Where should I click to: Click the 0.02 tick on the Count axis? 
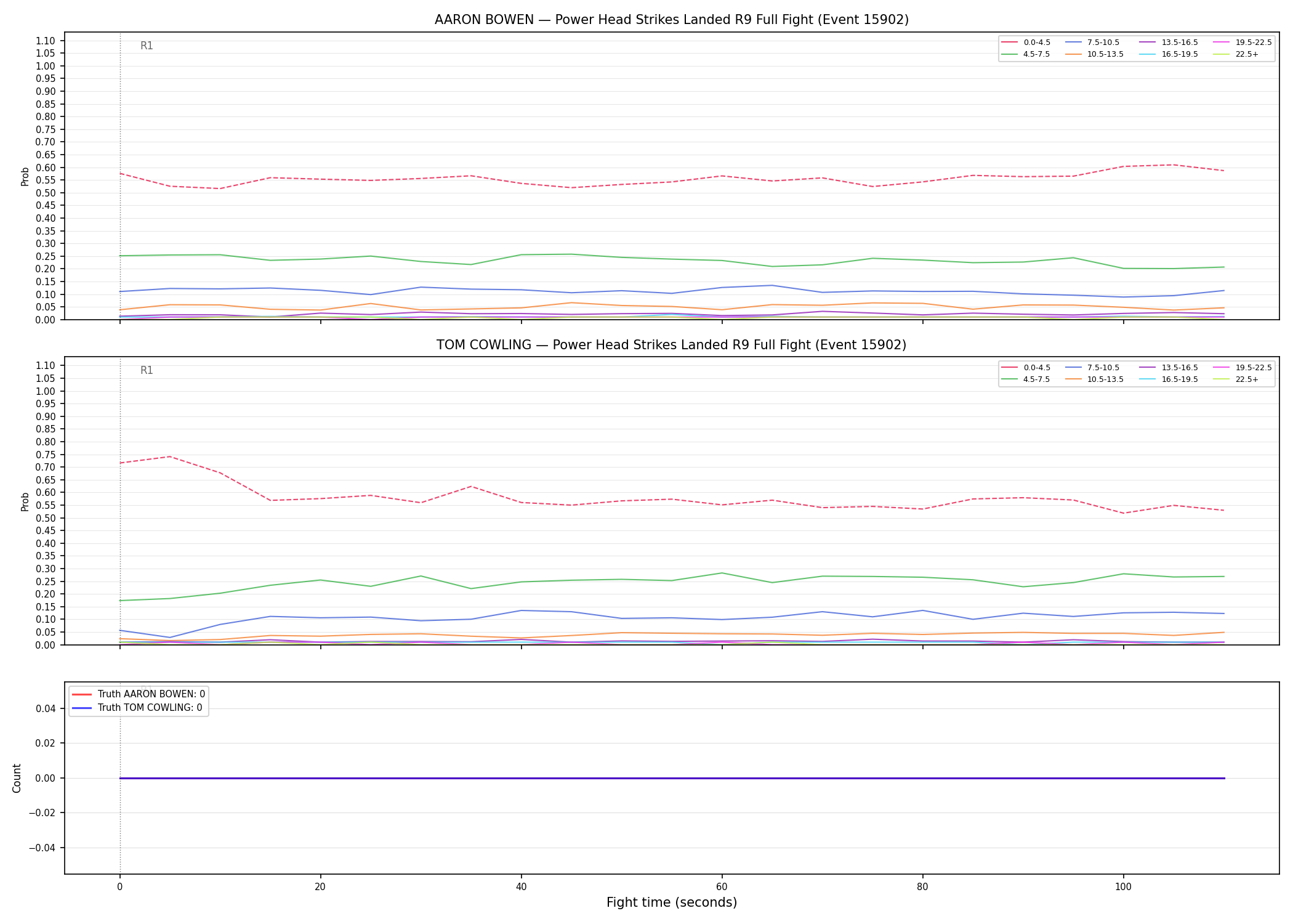coord(46,743)
